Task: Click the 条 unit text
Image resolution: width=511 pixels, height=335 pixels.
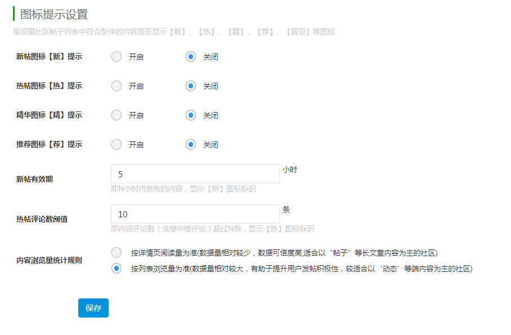Action: point(286,209)
